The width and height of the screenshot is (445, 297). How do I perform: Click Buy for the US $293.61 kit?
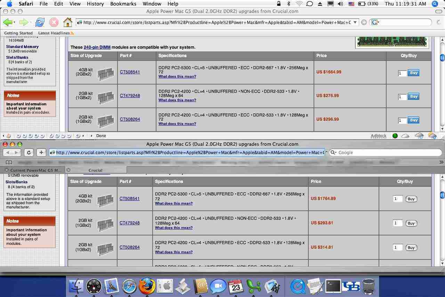pos(411,223)
